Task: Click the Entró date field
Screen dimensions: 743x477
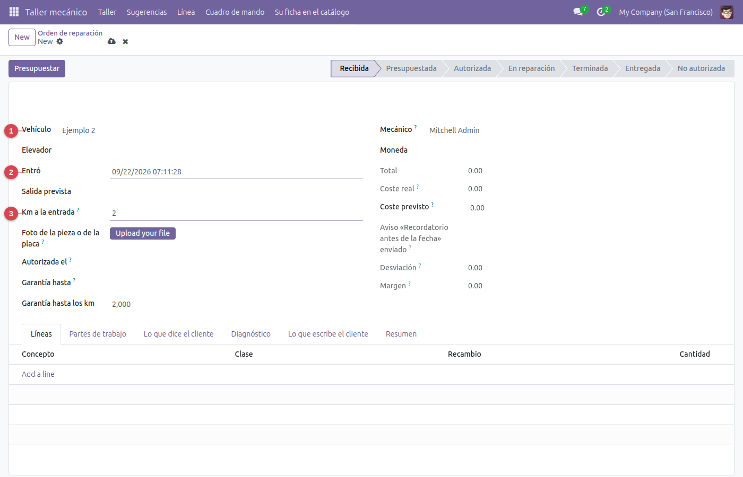Action: [236, 172]
